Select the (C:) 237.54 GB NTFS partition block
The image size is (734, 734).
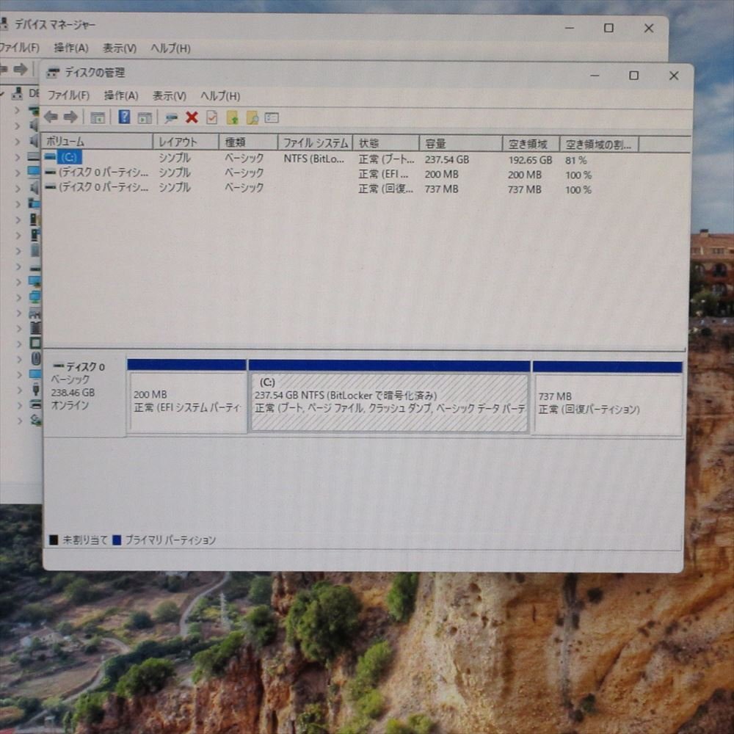[x=390, y=397]
